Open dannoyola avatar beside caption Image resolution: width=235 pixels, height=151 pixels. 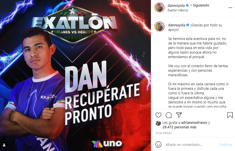coord(159,27)
